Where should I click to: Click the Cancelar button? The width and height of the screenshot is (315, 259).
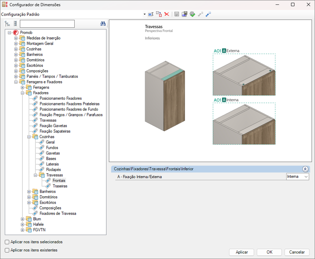coord(297,252)
